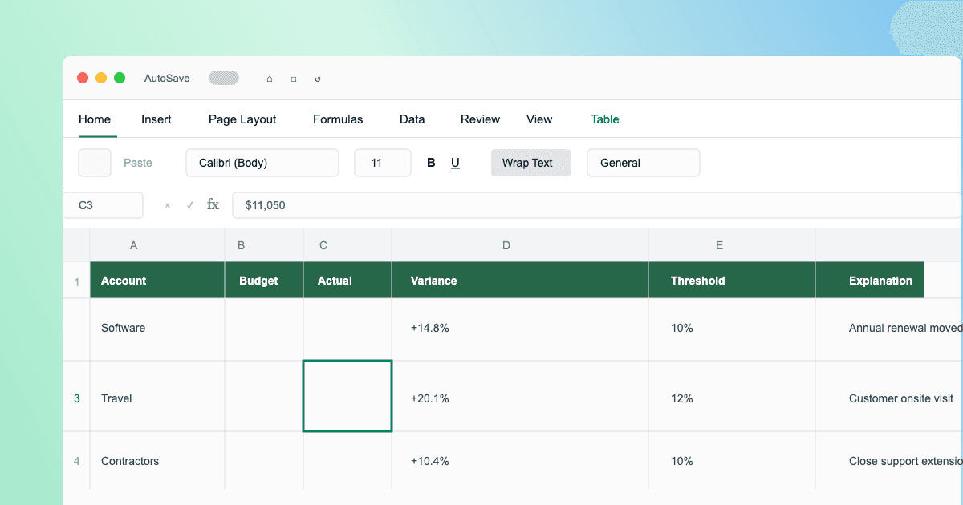Cancel the formula entry with the x icon

pyautogui.click(x=168, y=205)
